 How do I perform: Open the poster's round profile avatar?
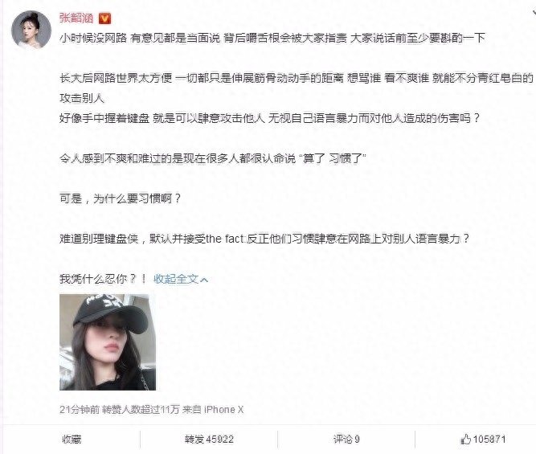coord(31,30)
